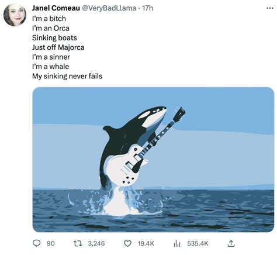Like the tweet with the heart icon

[x=127, y=243]
